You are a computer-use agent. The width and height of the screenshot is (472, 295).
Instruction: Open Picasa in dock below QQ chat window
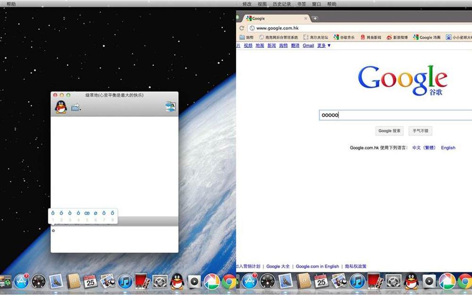pos(211,281)
